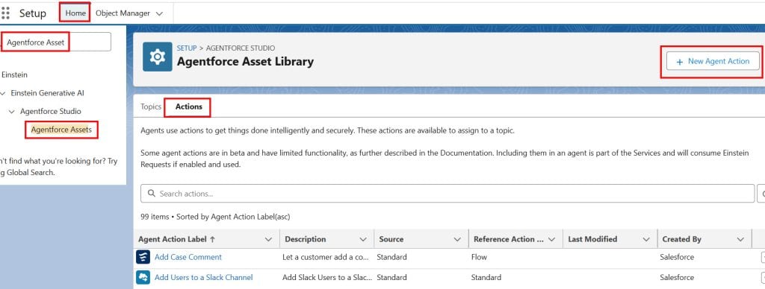Select the Einstein item in setup tree
Viewport: 765px width, 289px height.
tap(14, 75)
